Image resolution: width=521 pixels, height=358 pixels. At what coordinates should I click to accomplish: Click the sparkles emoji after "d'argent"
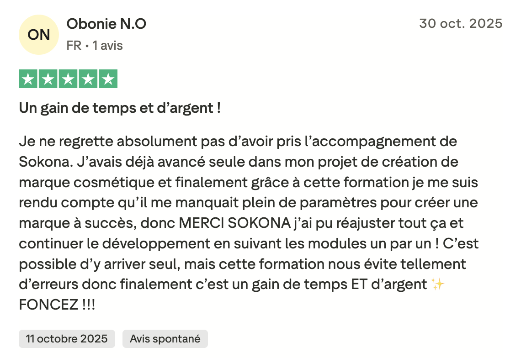coord(437,284)
